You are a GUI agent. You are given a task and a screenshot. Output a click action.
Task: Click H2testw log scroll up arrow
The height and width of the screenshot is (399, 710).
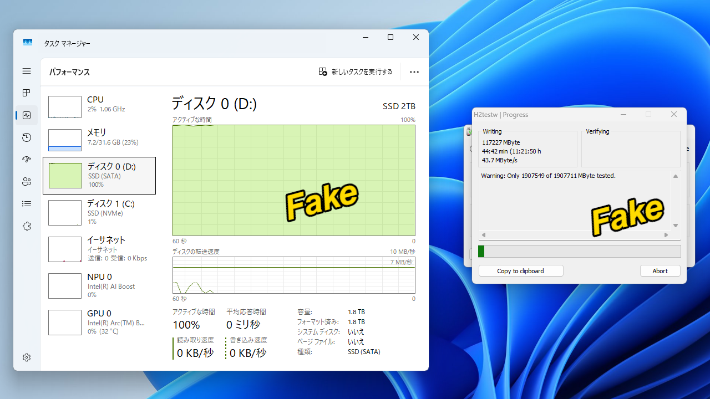pyautogui.click(x=676, y=176)
